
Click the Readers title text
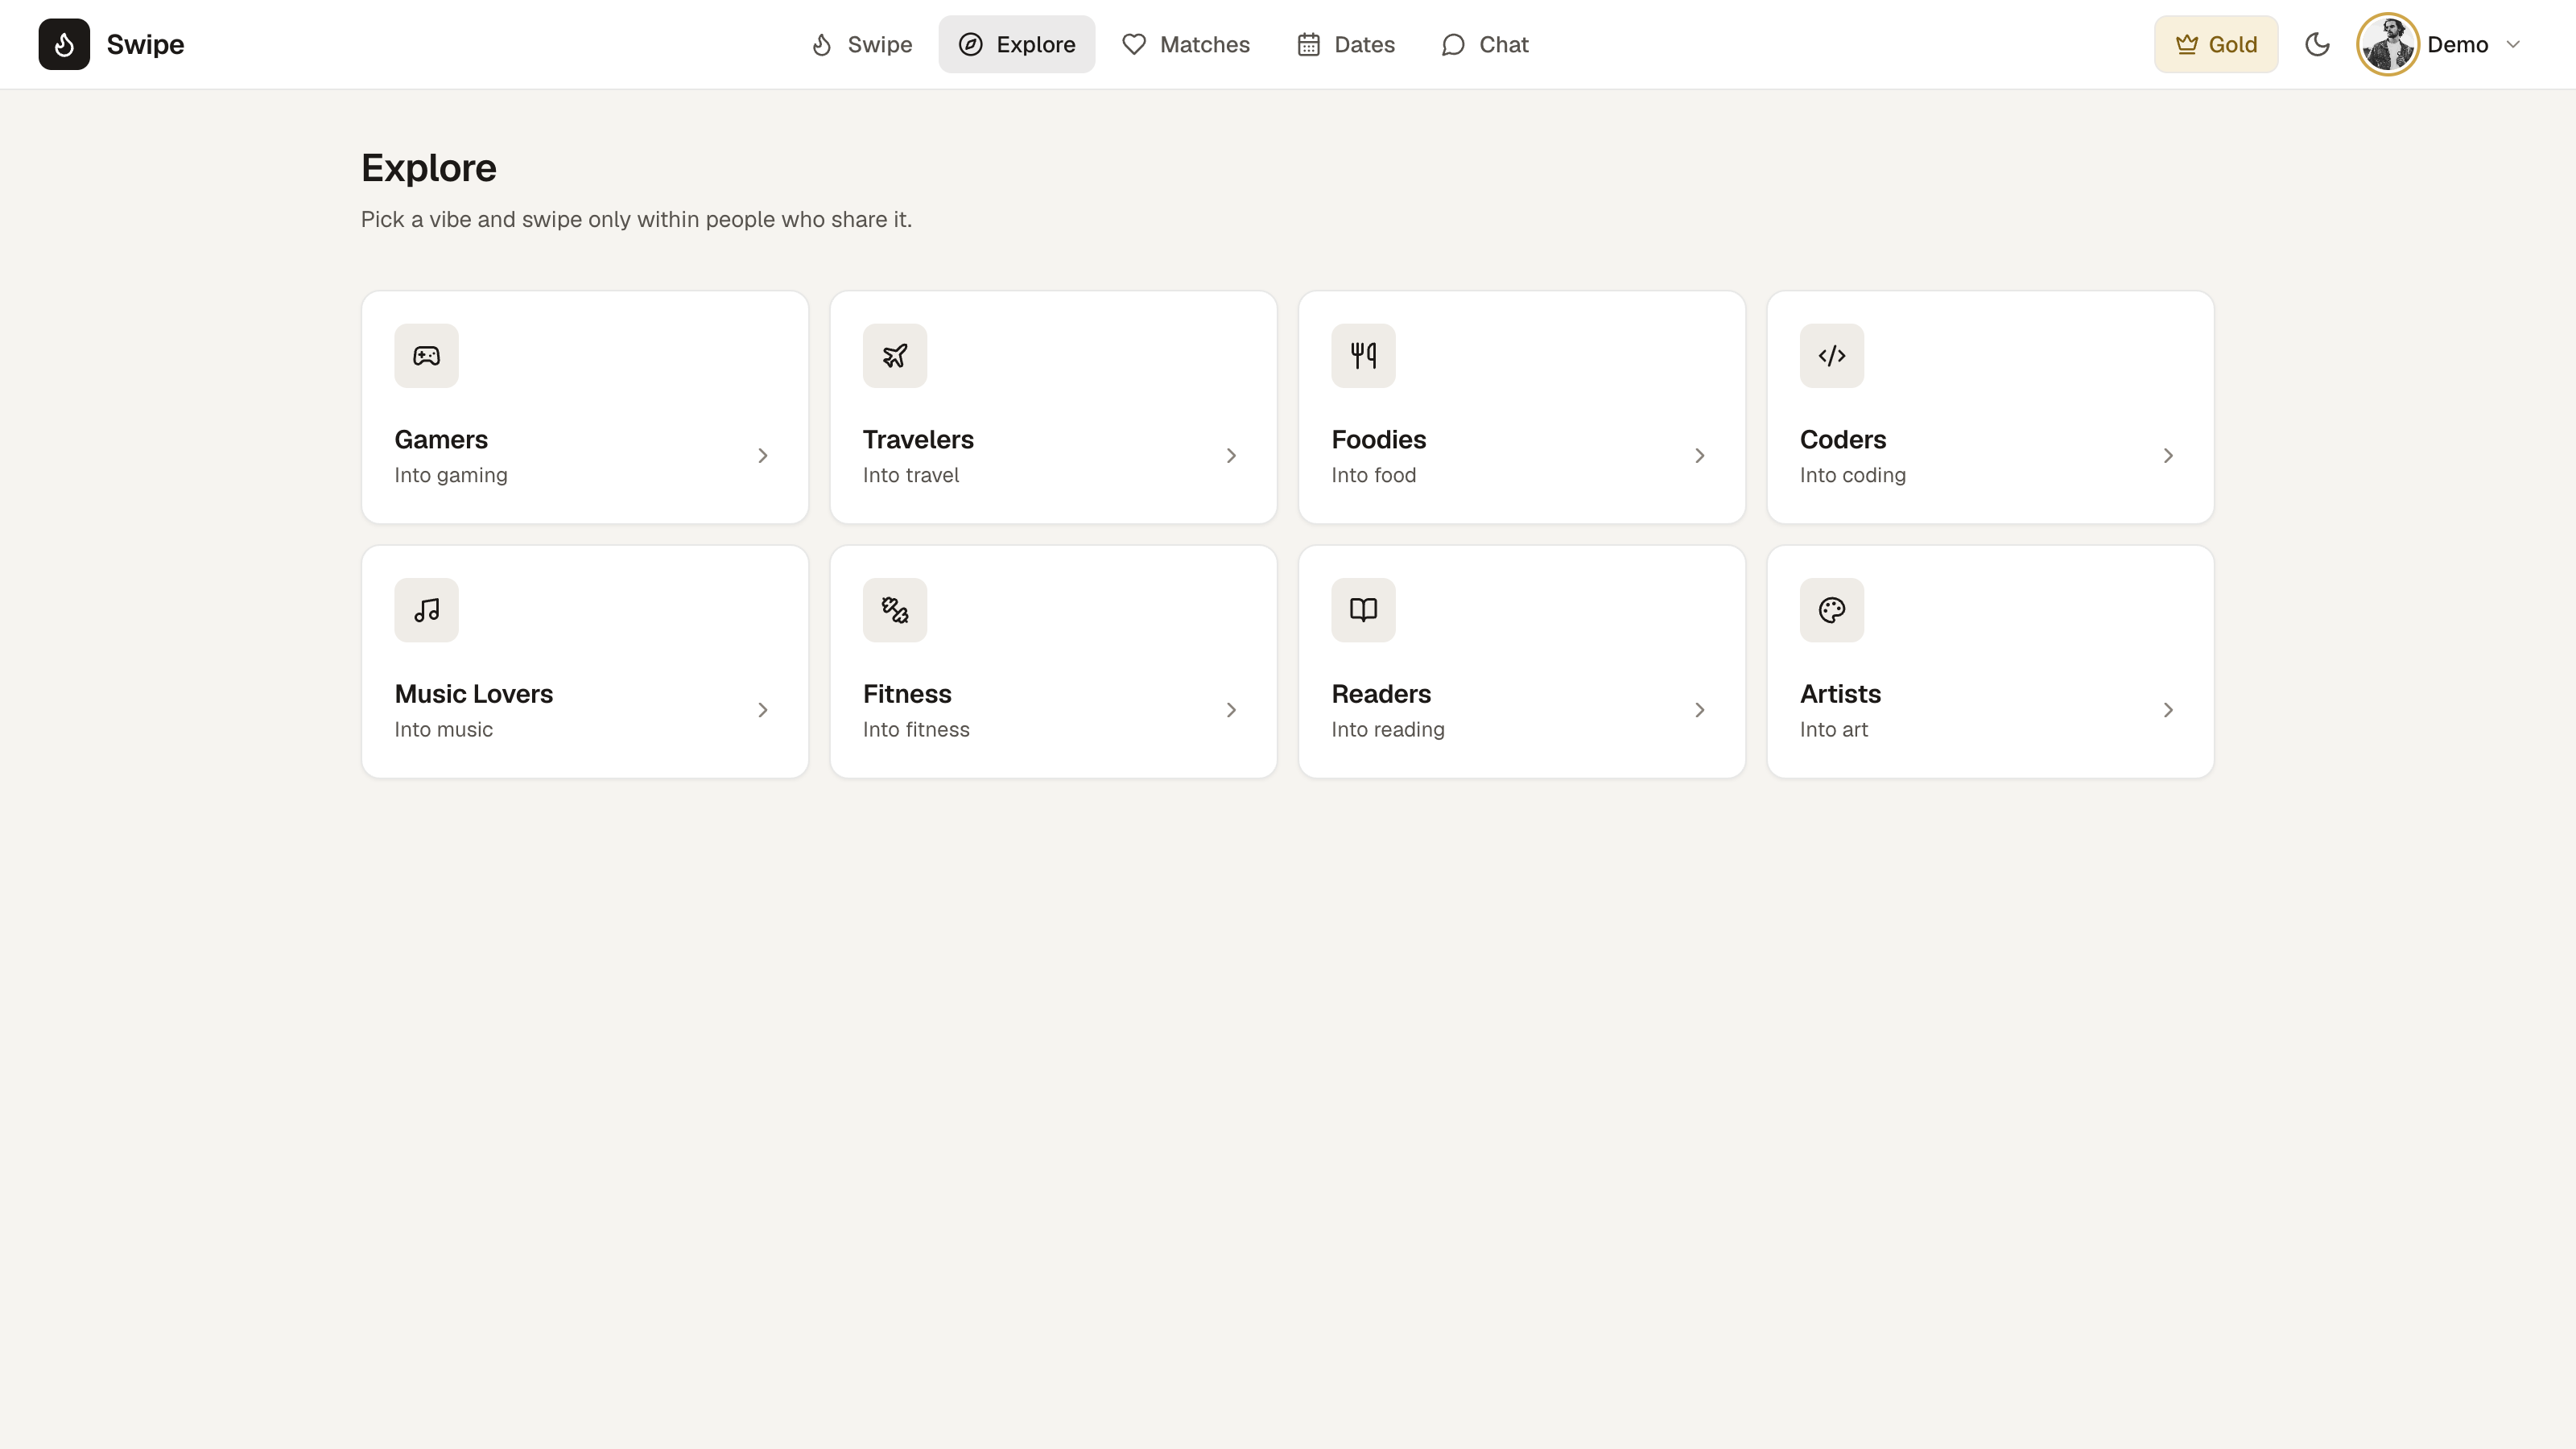[1381, 694]
